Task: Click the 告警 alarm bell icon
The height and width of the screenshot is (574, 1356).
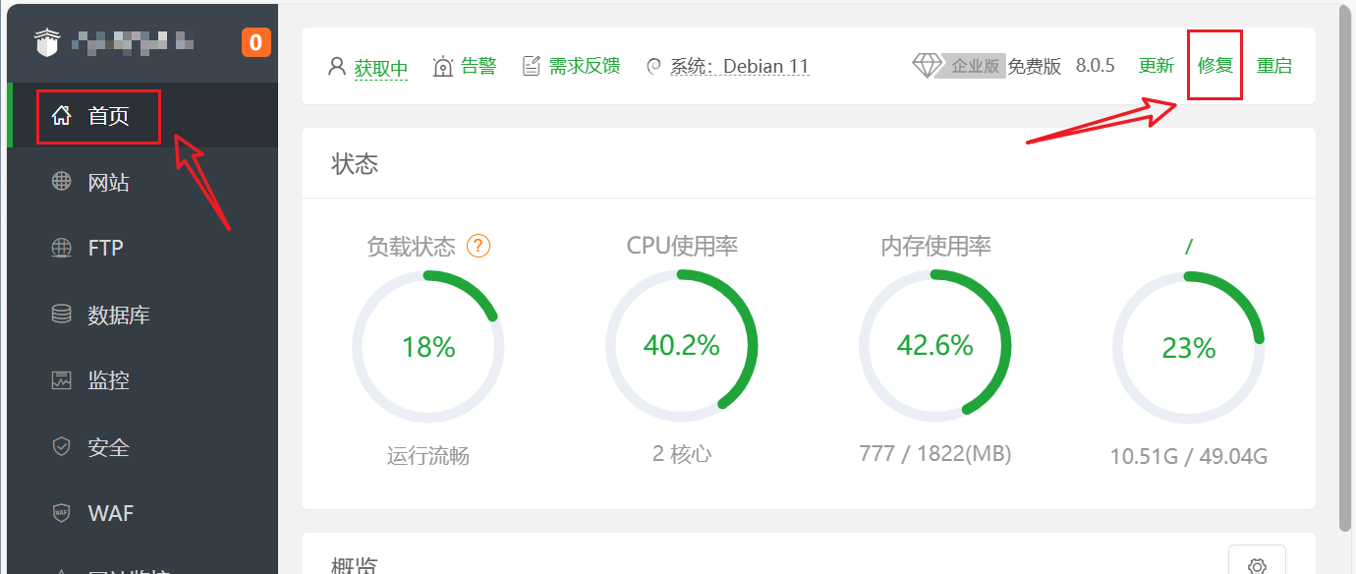Action: pyautogui.click(x=442, y=66)
